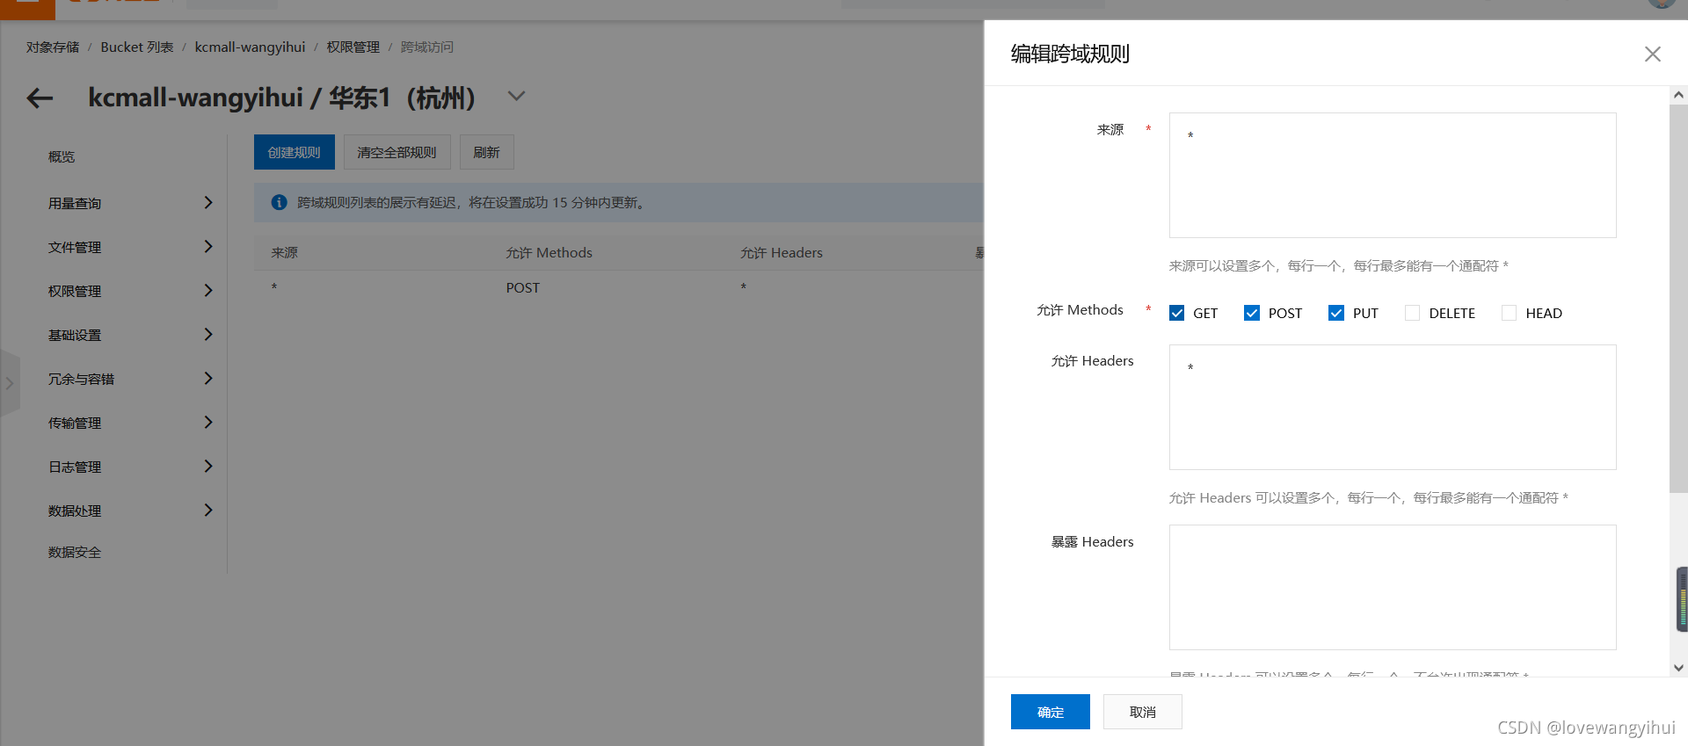Go back using the left arrow icon
Screen dimensions: 1688x746
point(40,98)
